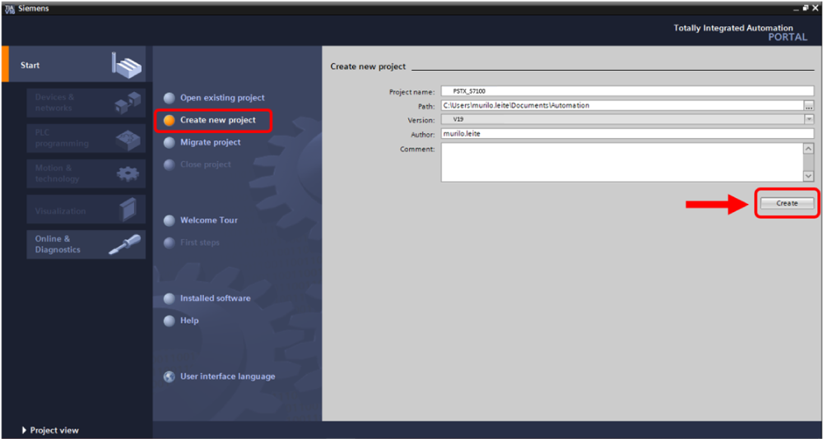Click bullet icon beside First steps

[x=169, y=243]
